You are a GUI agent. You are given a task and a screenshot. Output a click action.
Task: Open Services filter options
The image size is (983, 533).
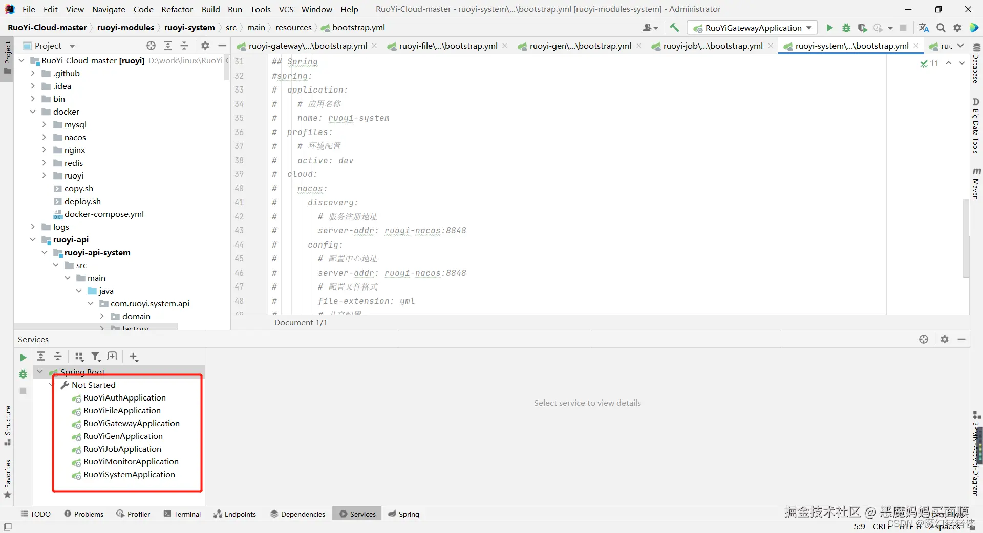(x=96, y=357)
